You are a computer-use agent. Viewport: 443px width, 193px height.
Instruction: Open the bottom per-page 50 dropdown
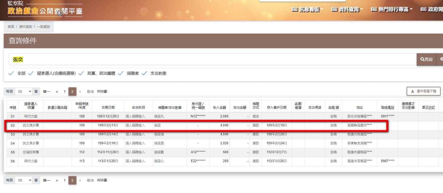point(24,180)
